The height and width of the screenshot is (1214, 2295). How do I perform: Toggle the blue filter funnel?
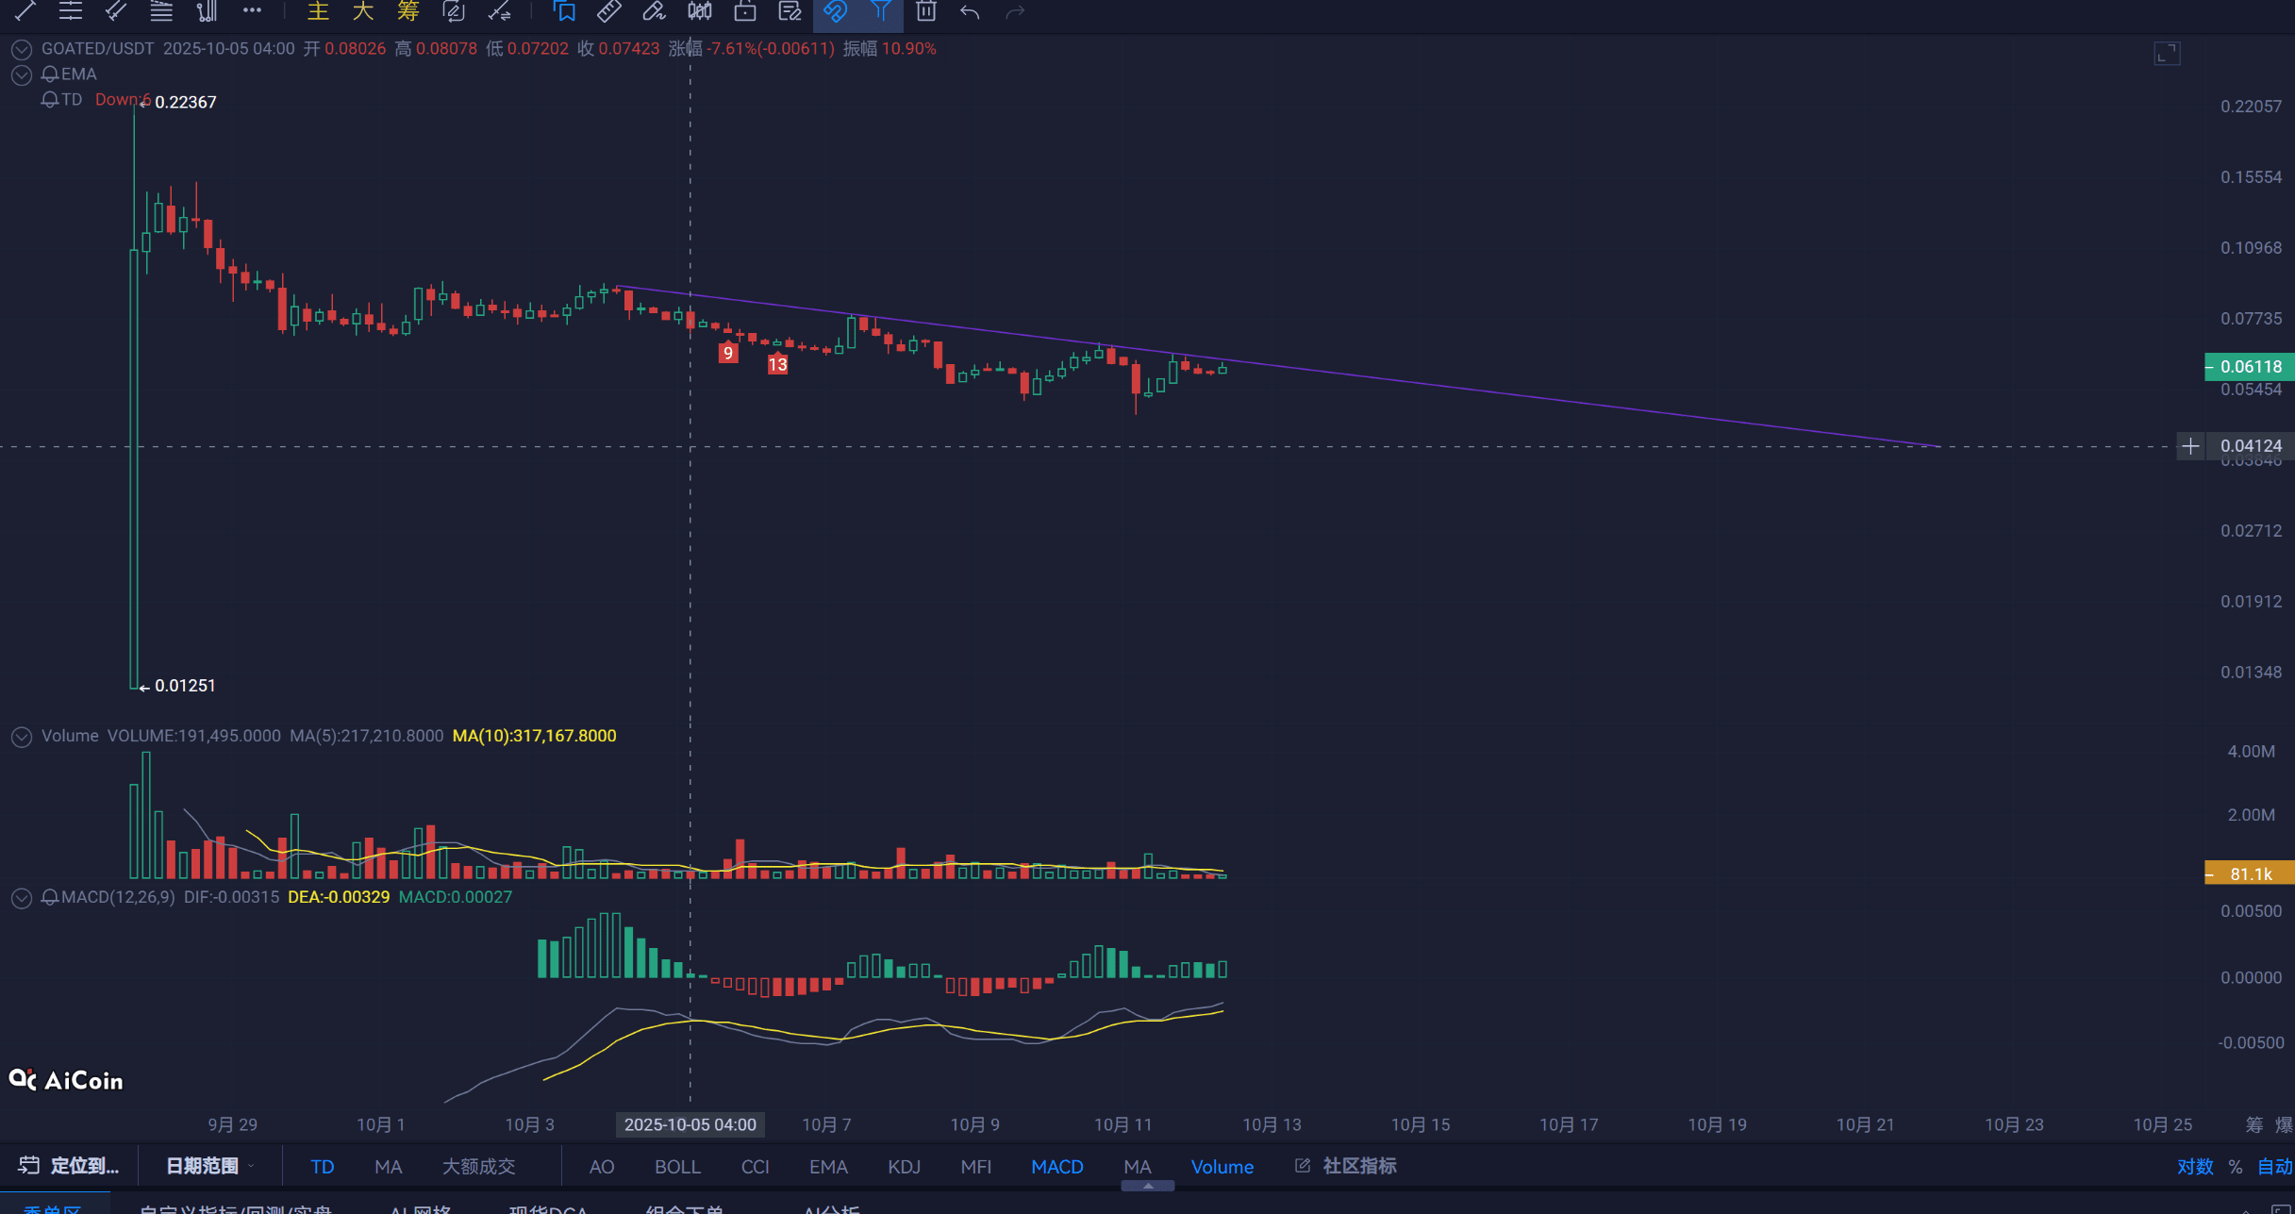pyautogui.click(x=880, y=11)
